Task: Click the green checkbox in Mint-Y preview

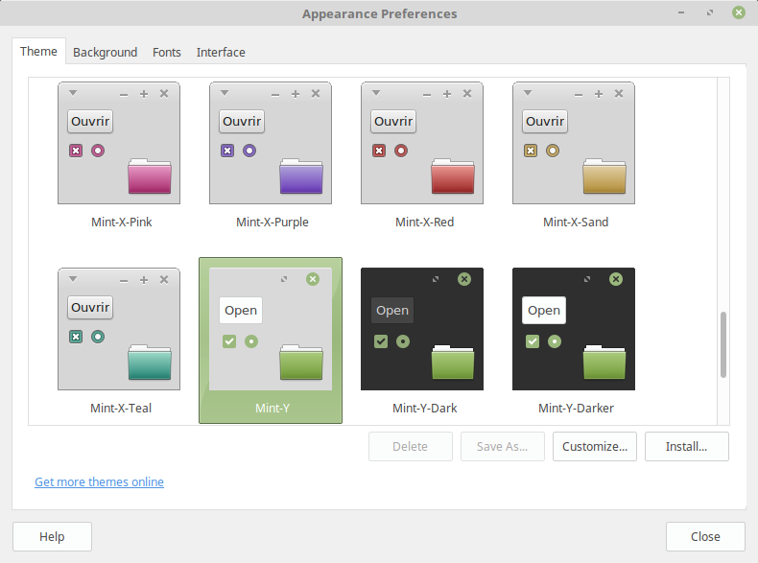Action: tap(229, 341)
